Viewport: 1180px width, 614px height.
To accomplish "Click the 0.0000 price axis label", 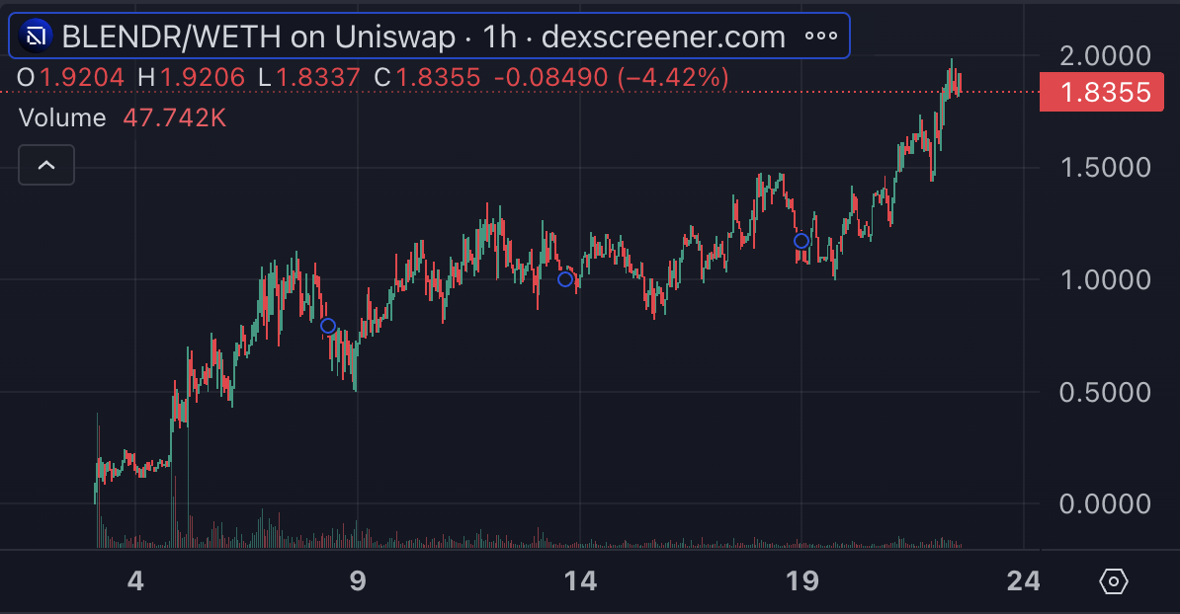I will click(1105, 504).
